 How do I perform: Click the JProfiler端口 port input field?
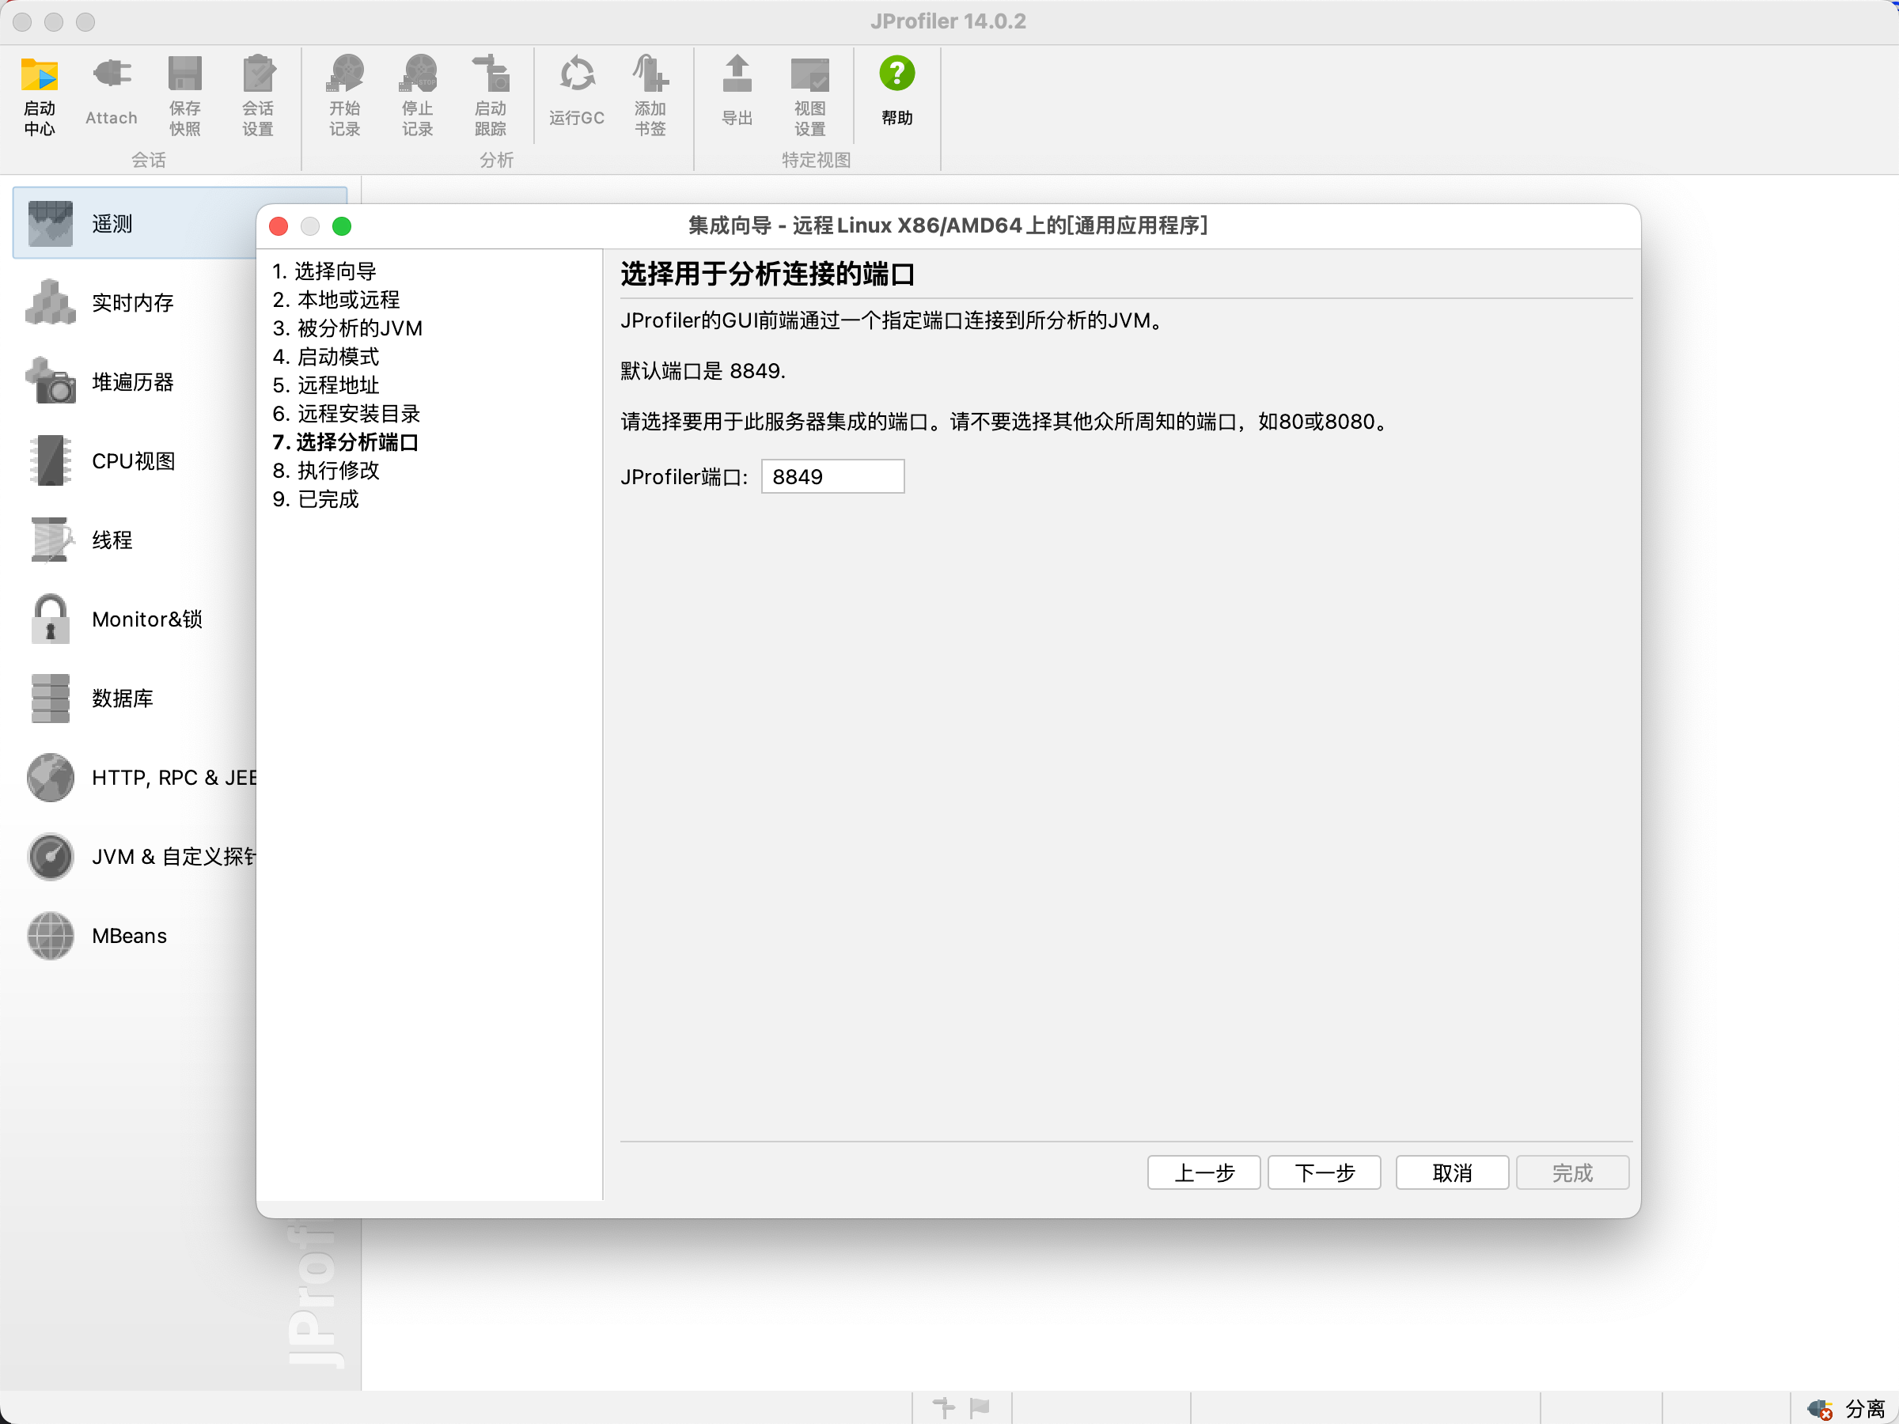832,476
